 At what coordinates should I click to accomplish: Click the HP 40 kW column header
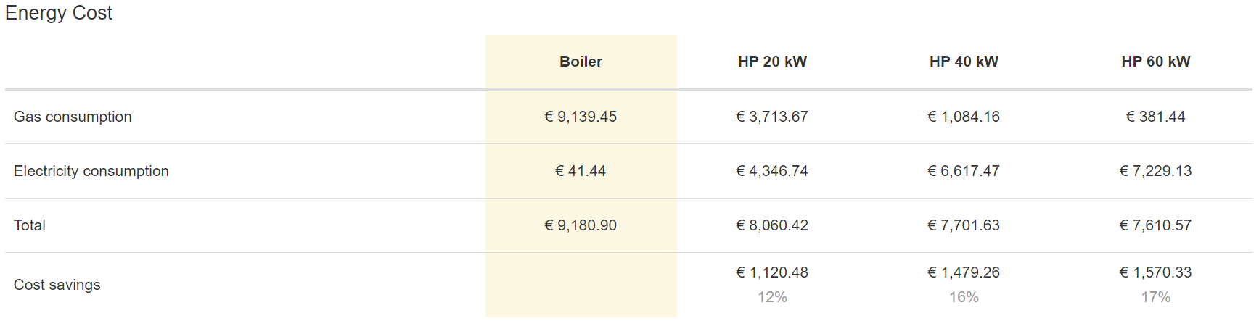[x=964, y=62]
